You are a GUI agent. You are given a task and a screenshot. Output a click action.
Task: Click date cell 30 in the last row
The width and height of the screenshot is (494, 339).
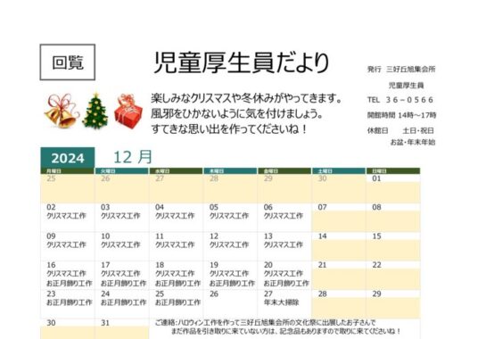tap(68, 329)
